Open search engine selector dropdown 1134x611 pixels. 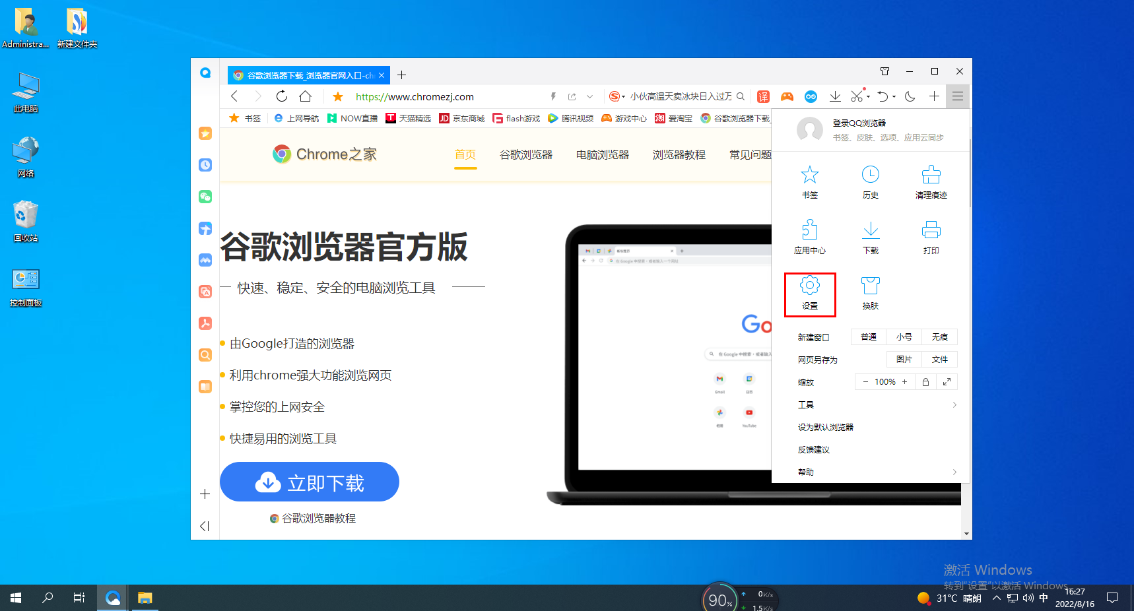coord(618,96)
